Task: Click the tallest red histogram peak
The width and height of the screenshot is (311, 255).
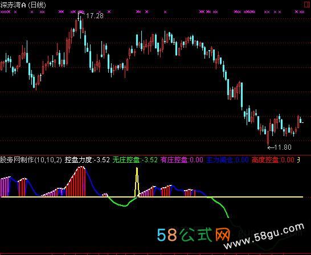Action: pos(81,182)
